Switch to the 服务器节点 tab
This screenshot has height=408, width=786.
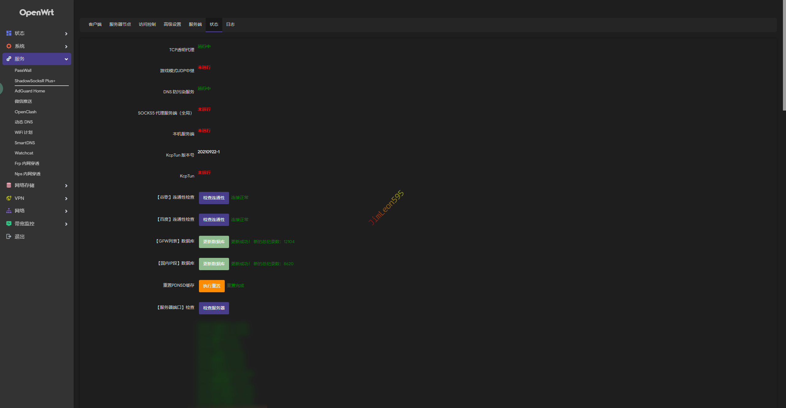click(x=120, y=24)
